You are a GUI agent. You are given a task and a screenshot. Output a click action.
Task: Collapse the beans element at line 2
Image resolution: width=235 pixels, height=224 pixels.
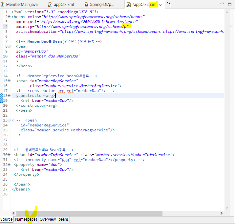pos(9,17)
